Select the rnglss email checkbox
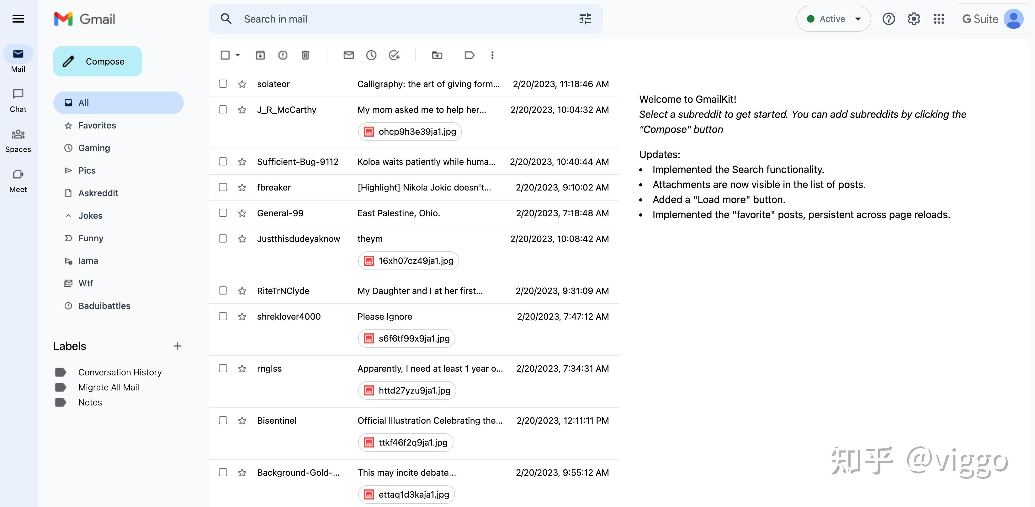Screen dimensions: 1035x507 [x=223, y=368]
